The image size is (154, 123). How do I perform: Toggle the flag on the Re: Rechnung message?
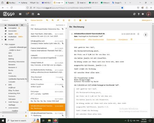point(138,34)
